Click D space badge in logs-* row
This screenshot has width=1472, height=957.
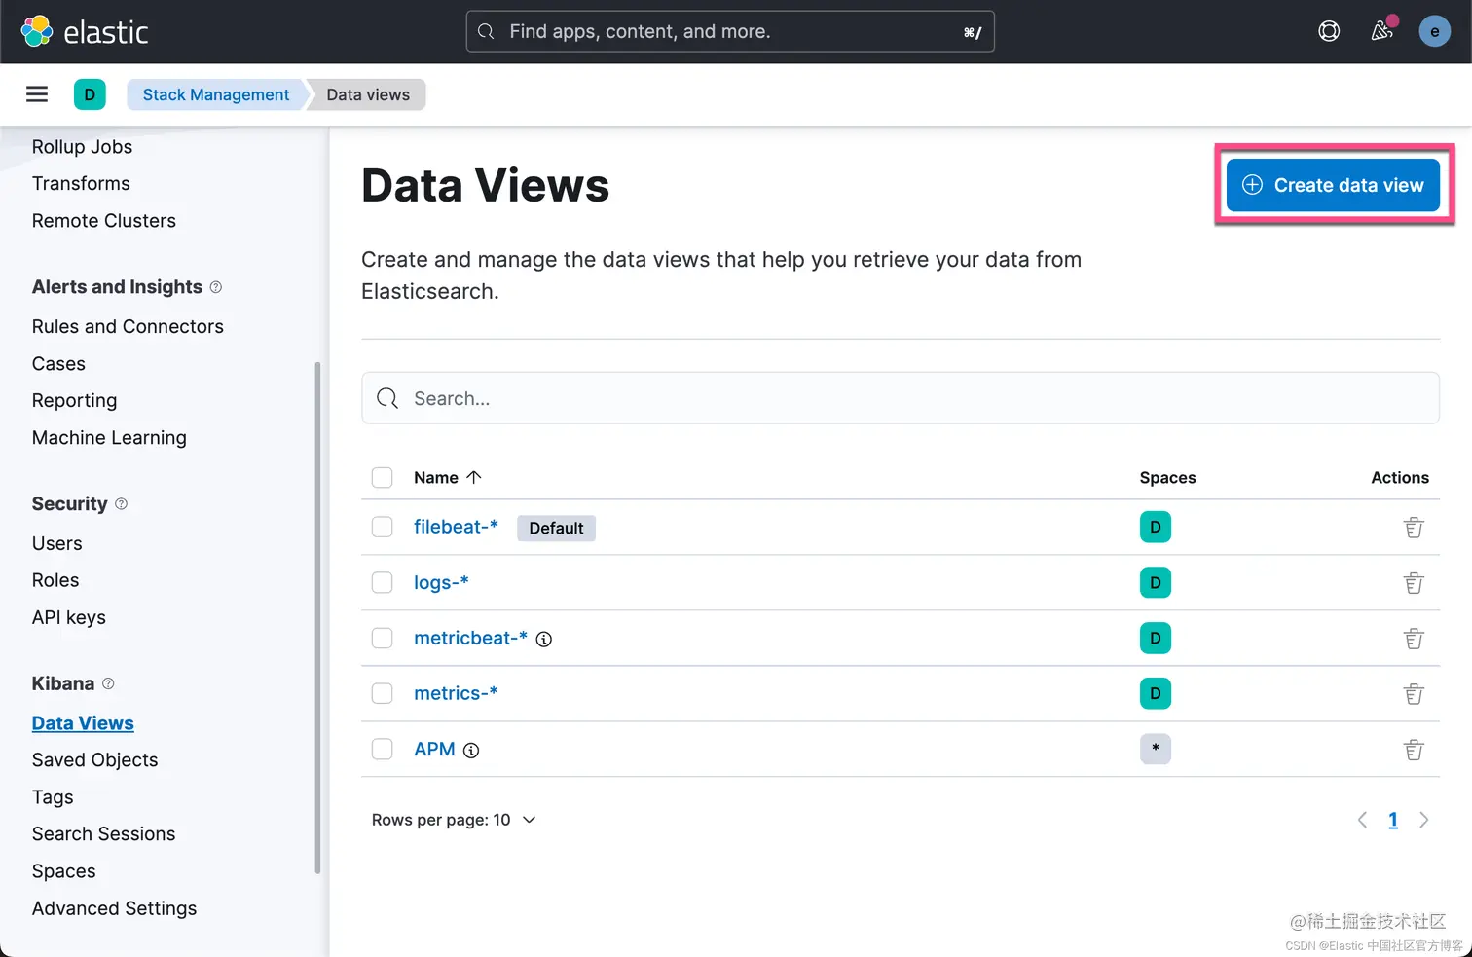pos(1156,582)
